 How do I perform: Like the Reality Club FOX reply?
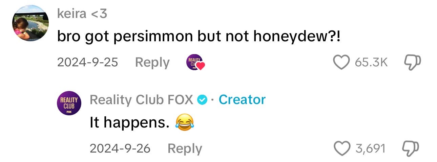click(341, 148)
